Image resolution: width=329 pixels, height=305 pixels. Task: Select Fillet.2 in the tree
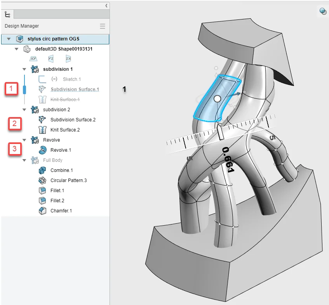pyautogui.click(x=57, y=201)
